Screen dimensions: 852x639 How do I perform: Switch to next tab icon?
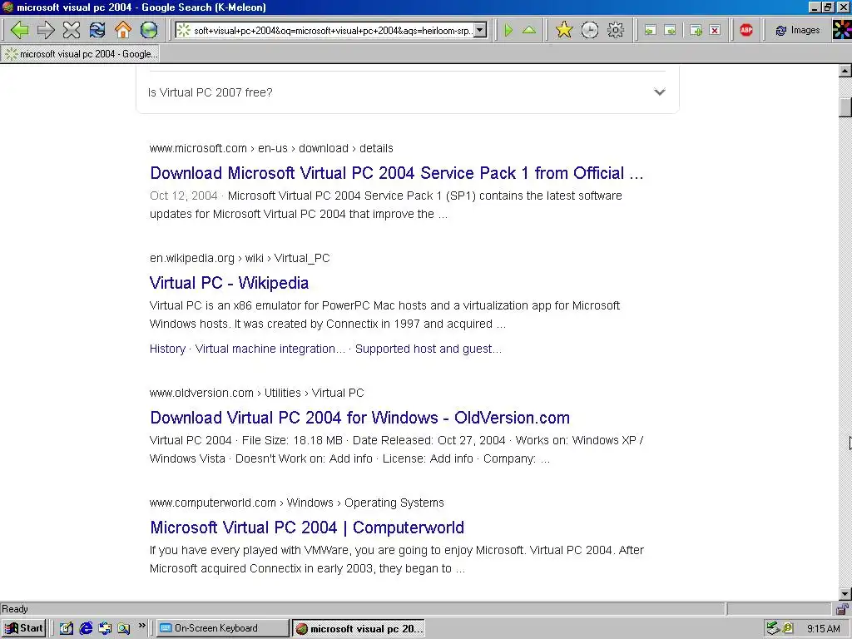(x=671, y=31)
